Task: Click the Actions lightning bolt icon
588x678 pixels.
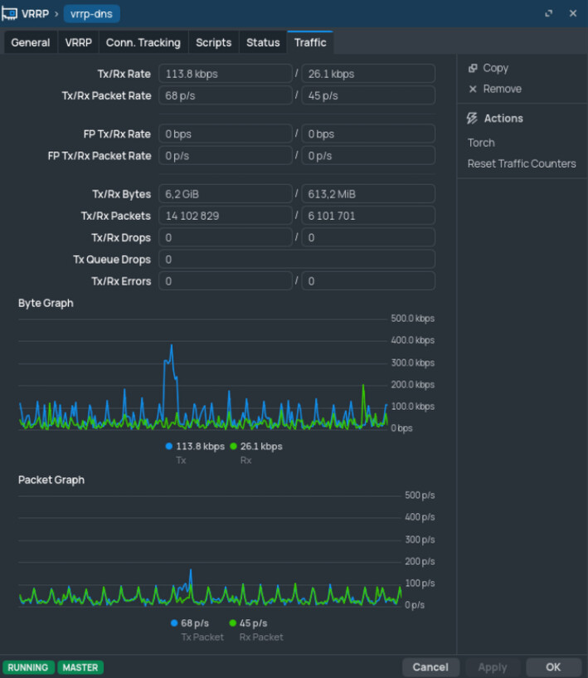Action: click(473, 119)
